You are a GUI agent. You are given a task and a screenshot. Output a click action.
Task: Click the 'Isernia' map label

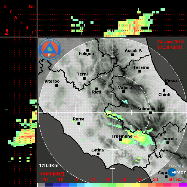(x=169, y=139)
